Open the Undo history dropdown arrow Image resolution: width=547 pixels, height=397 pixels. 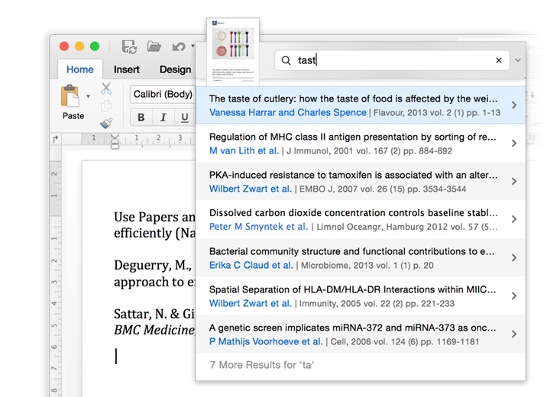[193, 46]
